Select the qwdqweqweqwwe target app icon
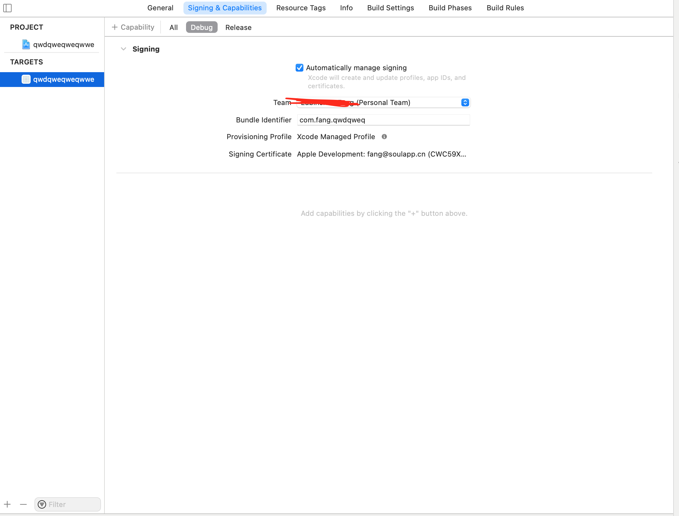This screenshot has width=679, height=516. coord(26,79)
